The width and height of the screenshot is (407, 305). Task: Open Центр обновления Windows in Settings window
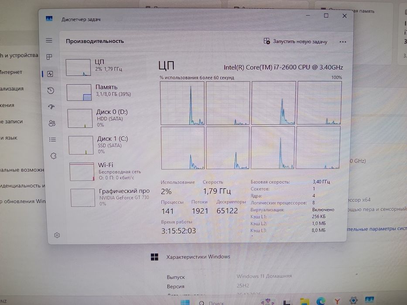tap(23, 201)
